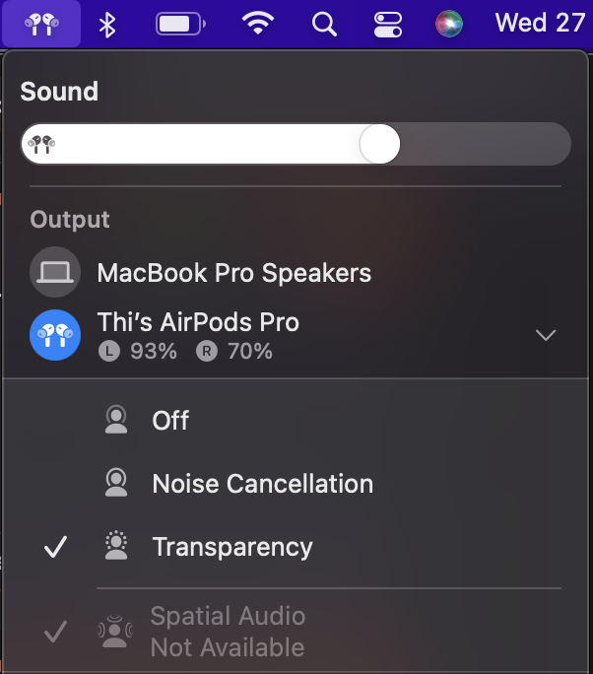Select MacBook Pro Speakers output
The height and width of the screenshot is (674, 593).
234,273
